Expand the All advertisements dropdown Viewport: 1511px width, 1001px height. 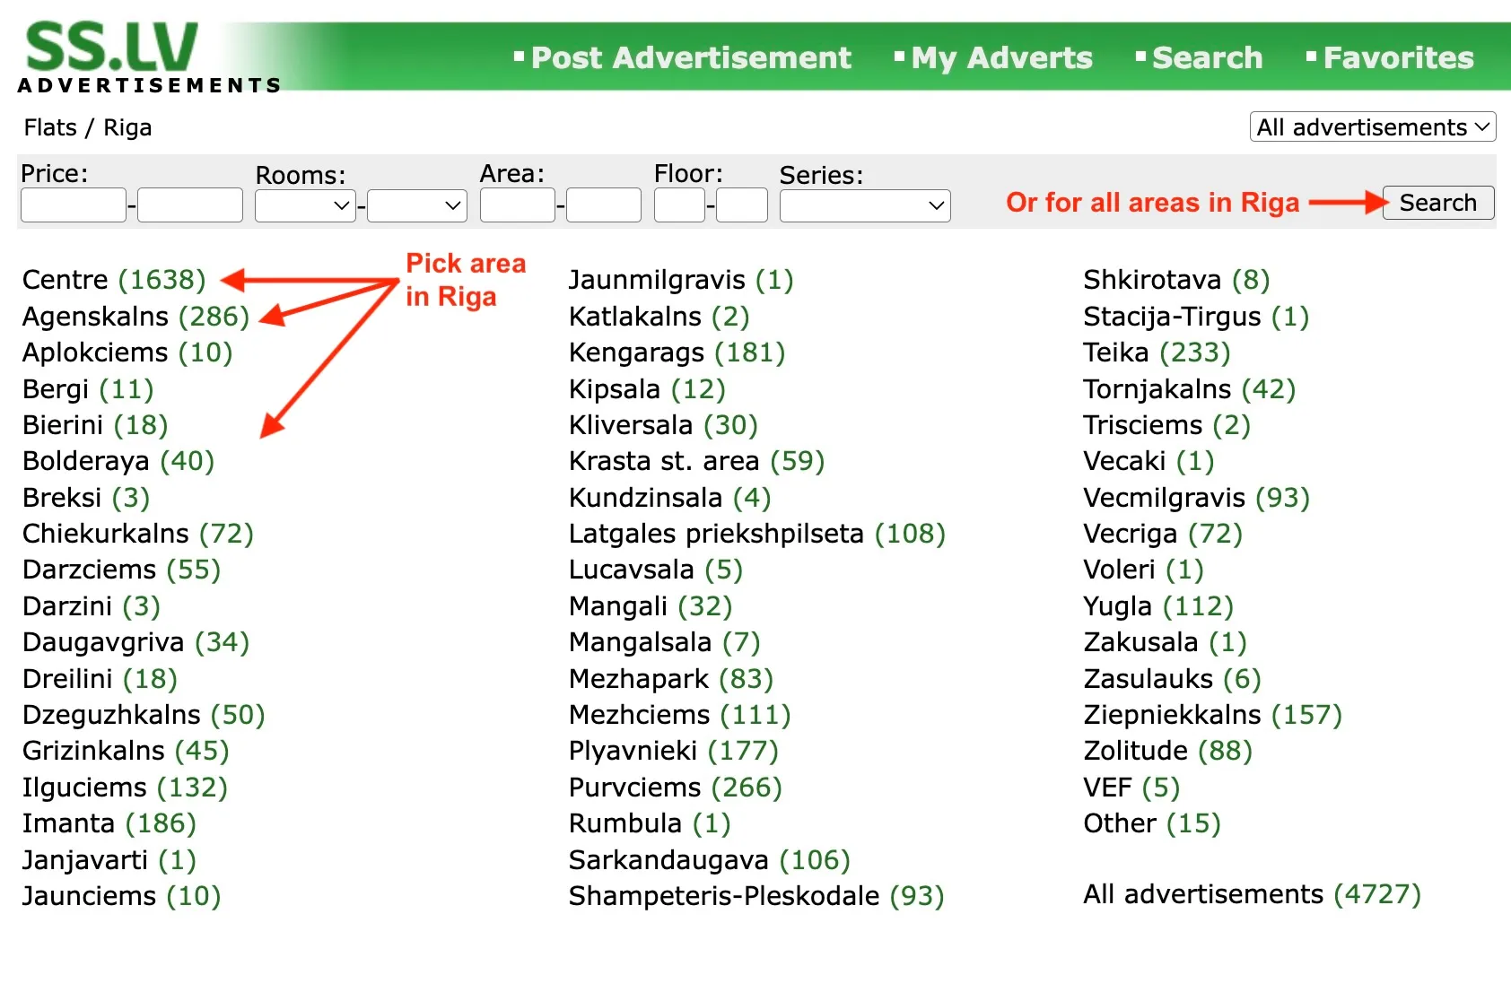pyautogui.click(x=1372, y=127)
